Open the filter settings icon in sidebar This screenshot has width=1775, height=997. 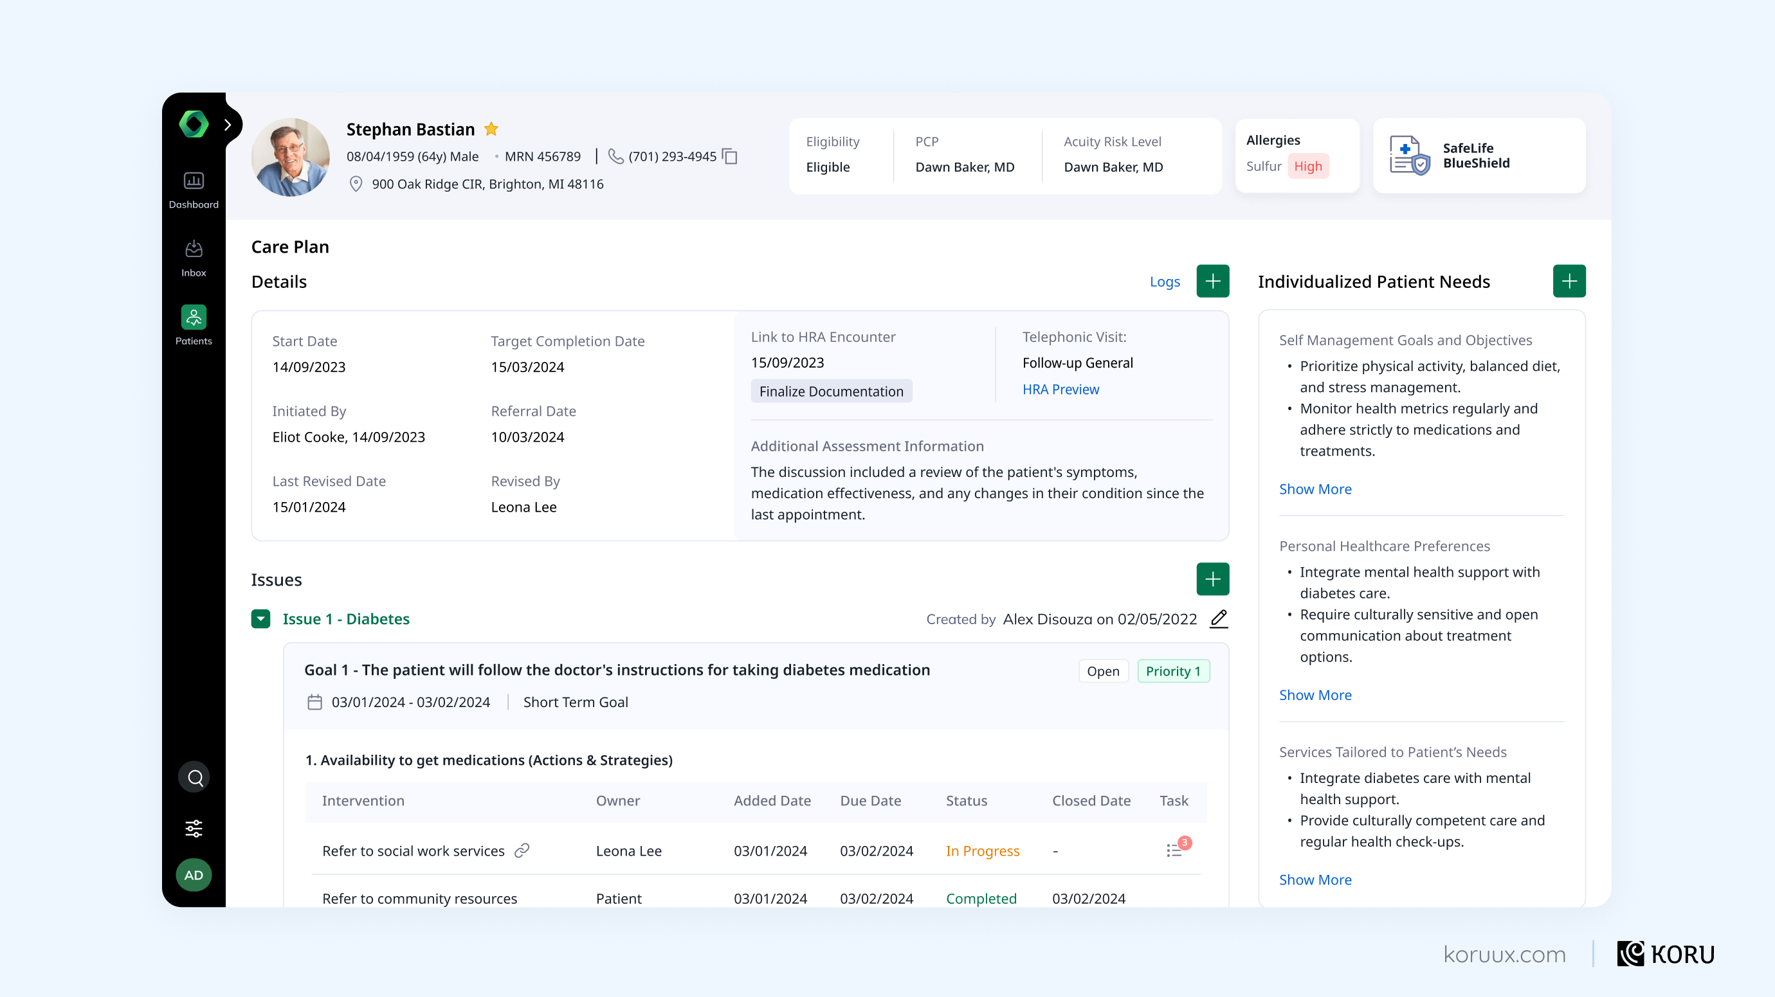194,829
